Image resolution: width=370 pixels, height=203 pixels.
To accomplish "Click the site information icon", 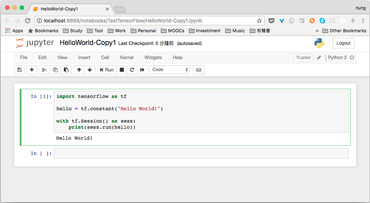I will pyautogui.click(x=39, y=21).
